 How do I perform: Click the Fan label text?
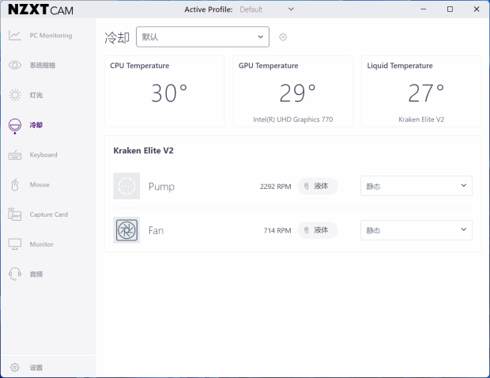coord(156,230)
